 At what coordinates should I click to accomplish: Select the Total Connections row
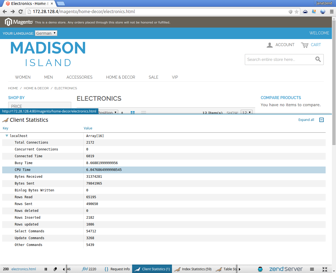click(164, 143)
